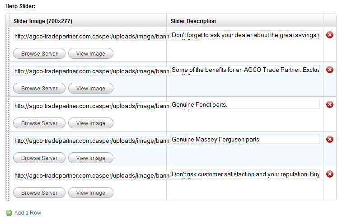
Task: Delete the customer satisfaction slider row
Action: (329, 174)
